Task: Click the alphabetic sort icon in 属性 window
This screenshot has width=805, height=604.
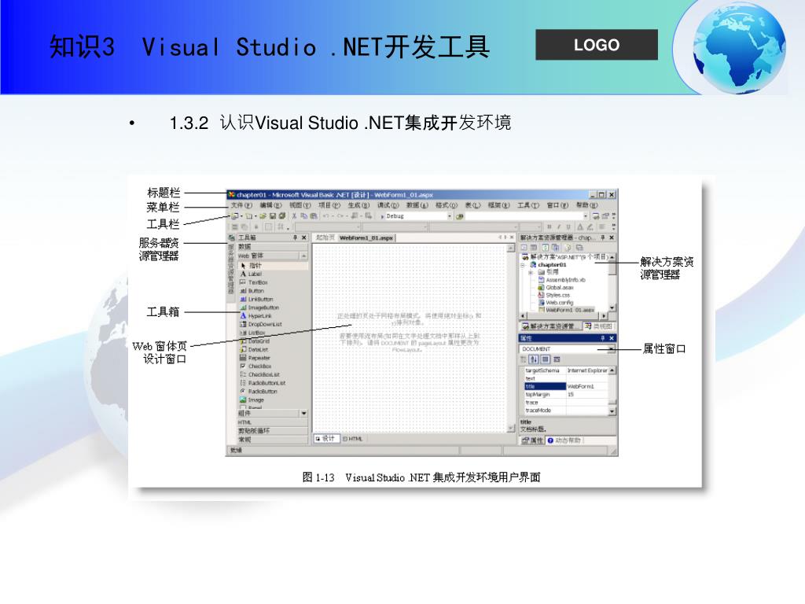Action: [534, 359]
